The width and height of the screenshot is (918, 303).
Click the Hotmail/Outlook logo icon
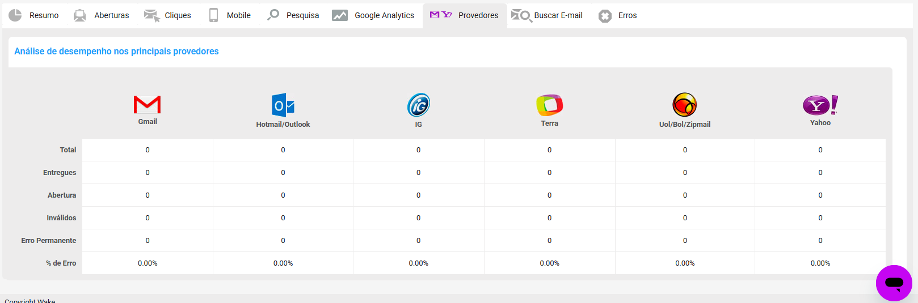click(x=283, y=105)
